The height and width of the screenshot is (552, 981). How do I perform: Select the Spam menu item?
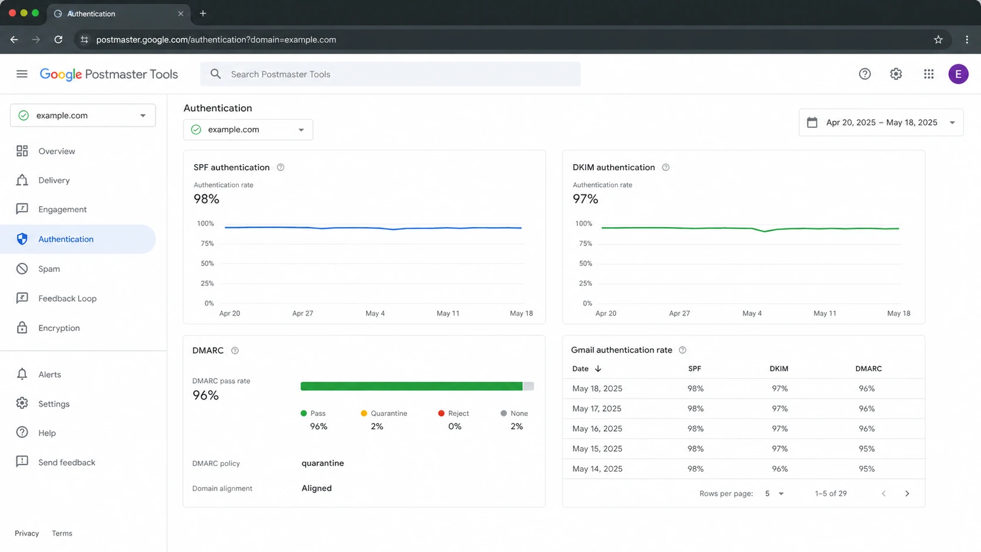[49, 269]
